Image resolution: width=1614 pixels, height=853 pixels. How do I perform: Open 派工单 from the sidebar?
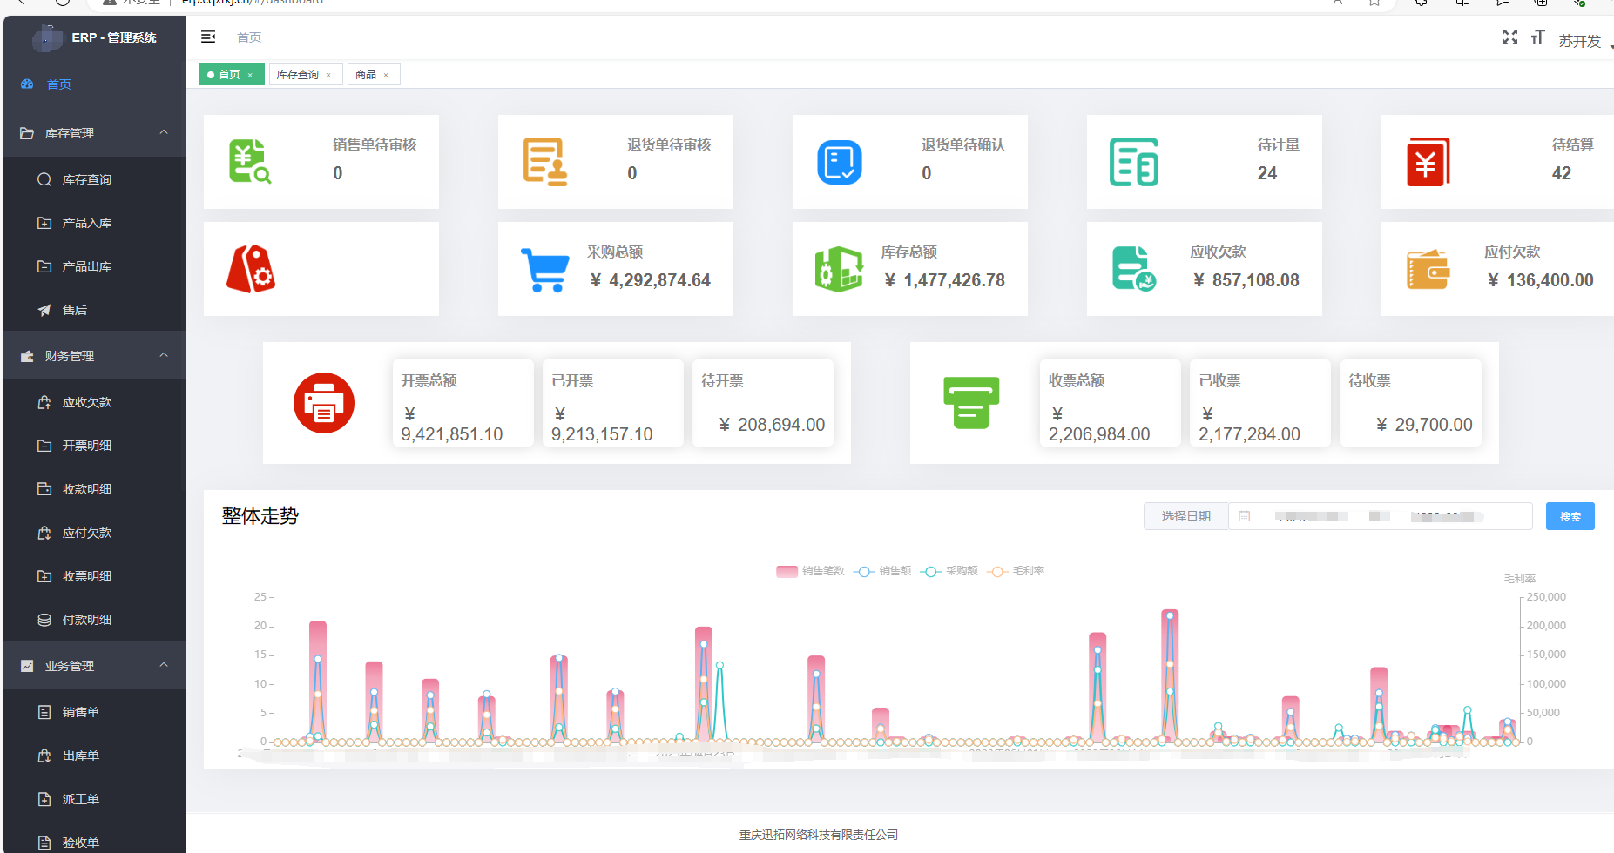(95, 799)
